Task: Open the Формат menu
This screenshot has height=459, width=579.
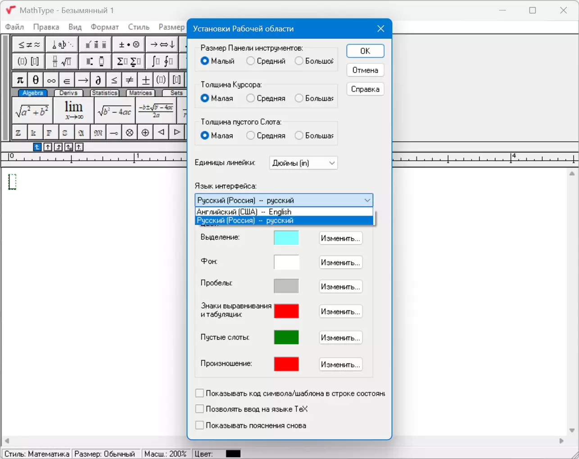Action: click(x=104, y=27)
